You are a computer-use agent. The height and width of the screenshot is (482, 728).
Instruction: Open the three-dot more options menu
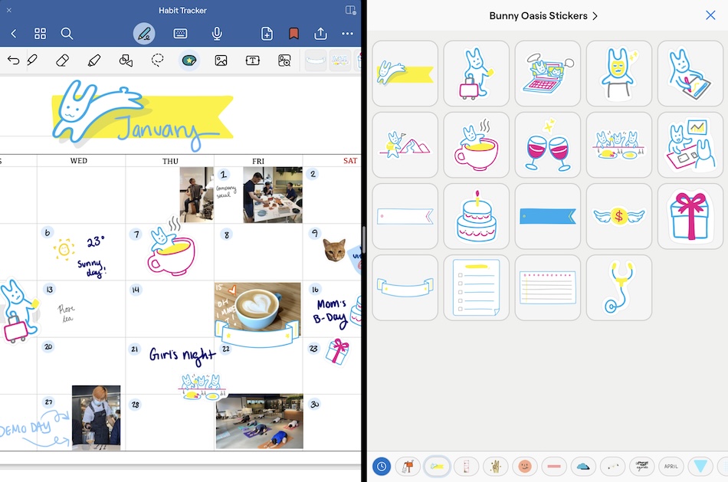point(348,34)
